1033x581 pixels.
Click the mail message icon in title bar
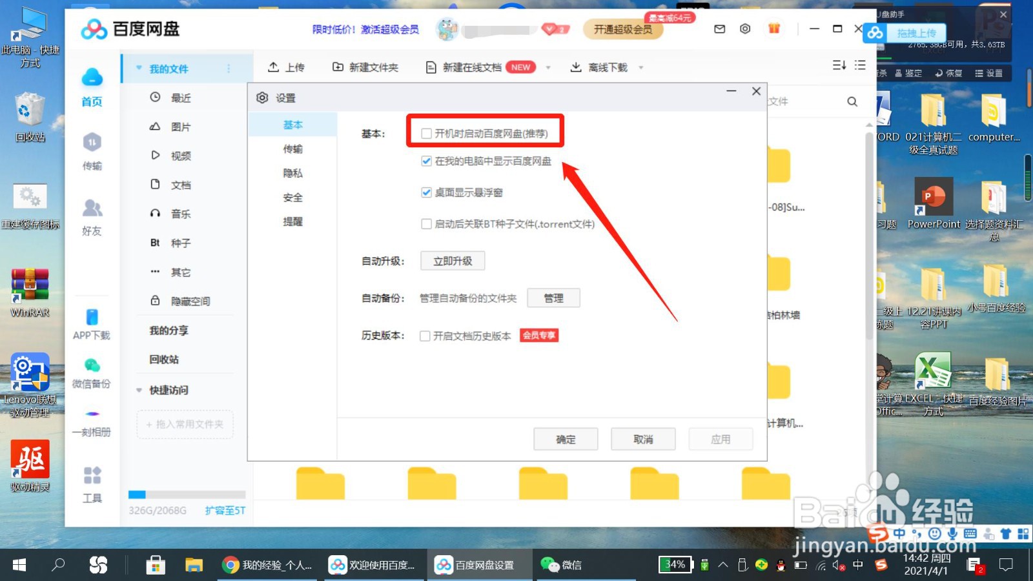point(719,29)
